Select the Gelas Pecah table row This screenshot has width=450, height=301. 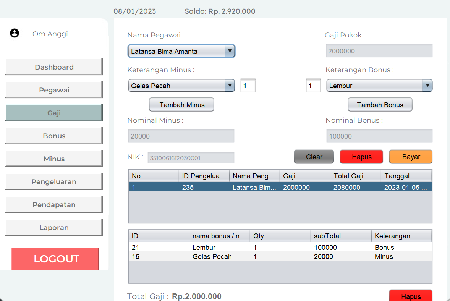click(280, 257)
